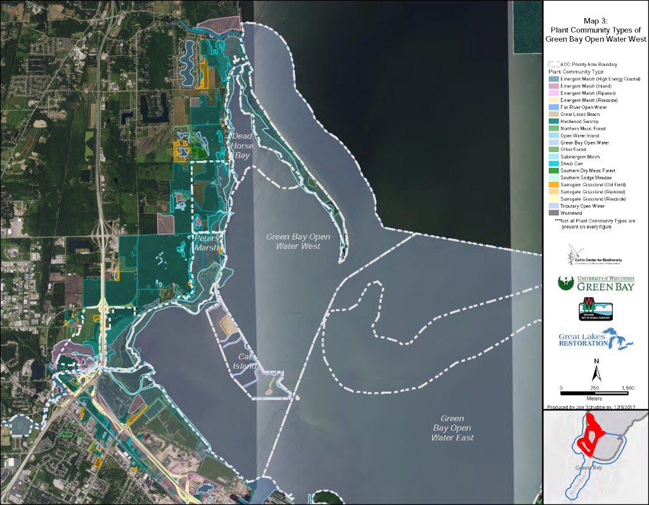Select the Emergent Marsh (Riparian) legend swatch
Image resolution: width=649 pixels, height=505 pixels.
point(553,93)
